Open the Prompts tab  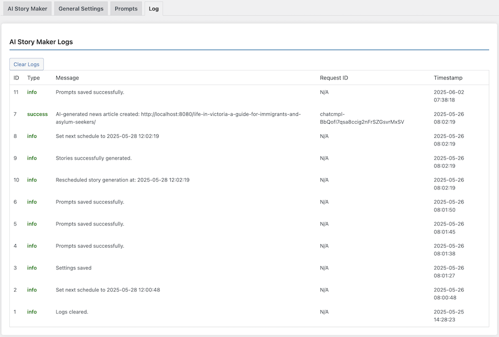(126, 9)
